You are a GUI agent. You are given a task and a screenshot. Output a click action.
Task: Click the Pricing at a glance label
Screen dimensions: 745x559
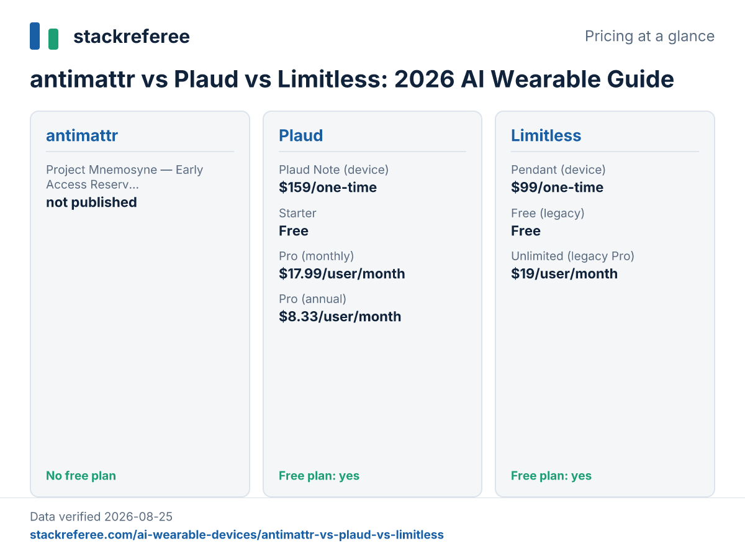click(x=649, y=36)
